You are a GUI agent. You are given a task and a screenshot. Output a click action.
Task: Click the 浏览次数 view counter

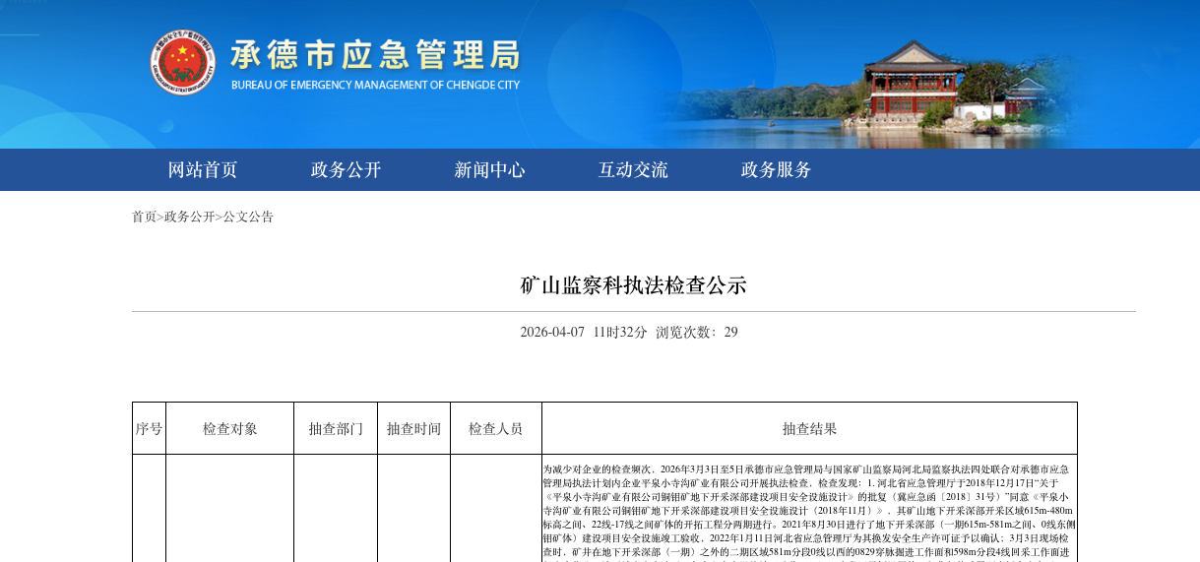click(696, 333)
